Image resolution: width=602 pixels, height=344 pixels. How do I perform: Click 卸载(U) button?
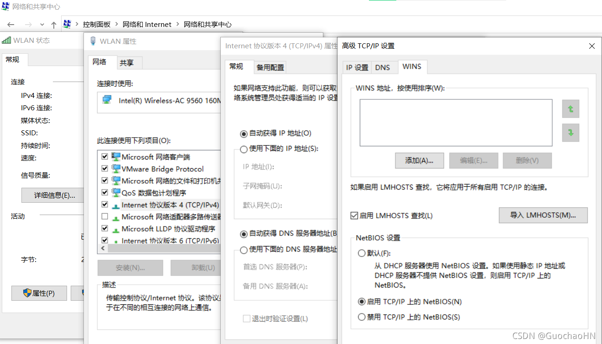tap(195, 268)
